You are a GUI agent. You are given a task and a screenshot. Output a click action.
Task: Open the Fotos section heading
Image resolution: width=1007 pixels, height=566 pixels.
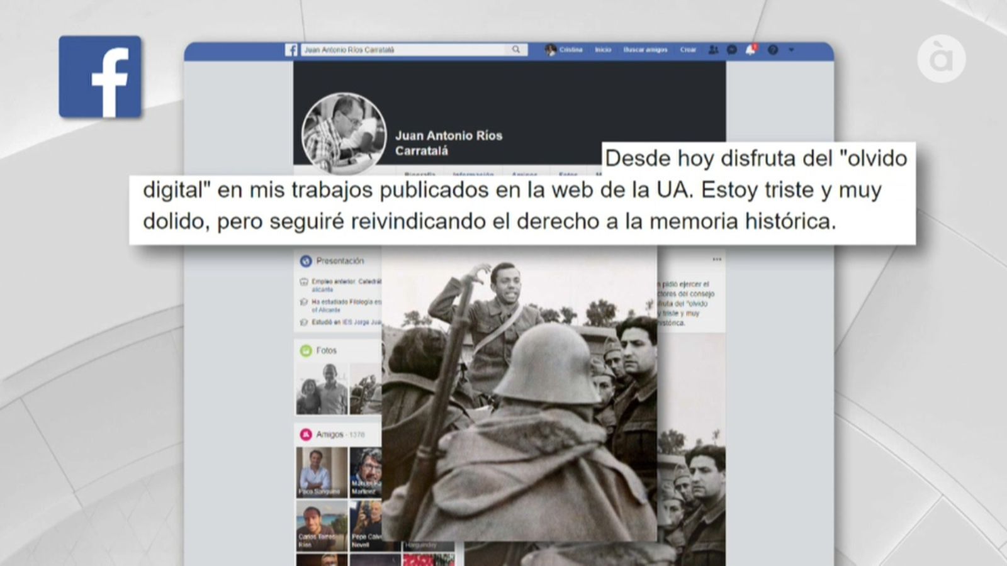[326, 350]
